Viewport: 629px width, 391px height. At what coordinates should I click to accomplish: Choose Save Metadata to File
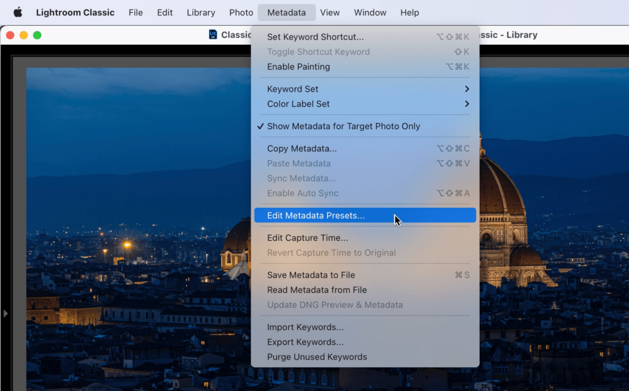coord(365,275)
